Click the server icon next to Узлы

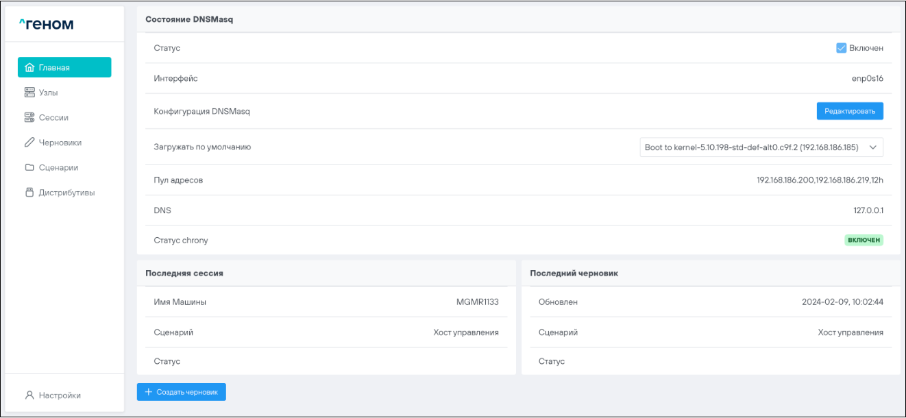pyautogui.click(x=29, y=93)
